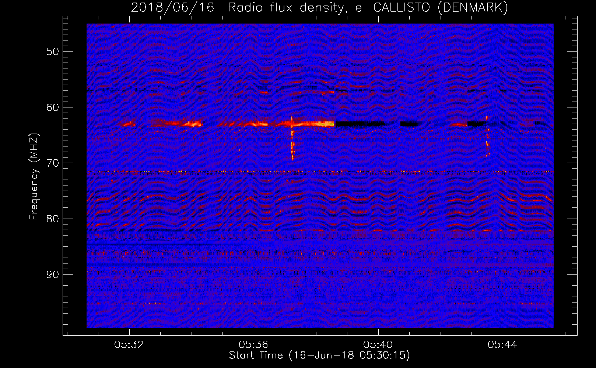Click the black dropout band after 05:39

(360, 124)
